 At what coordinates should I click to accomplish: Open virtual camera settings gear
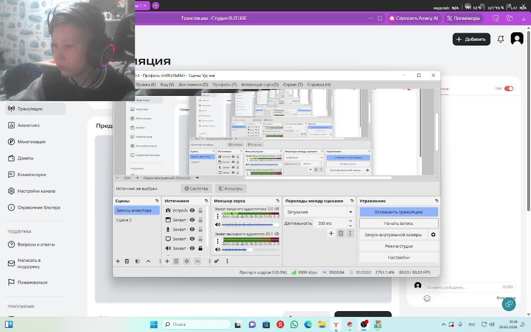pyautogui.click(x=433, y=235)
